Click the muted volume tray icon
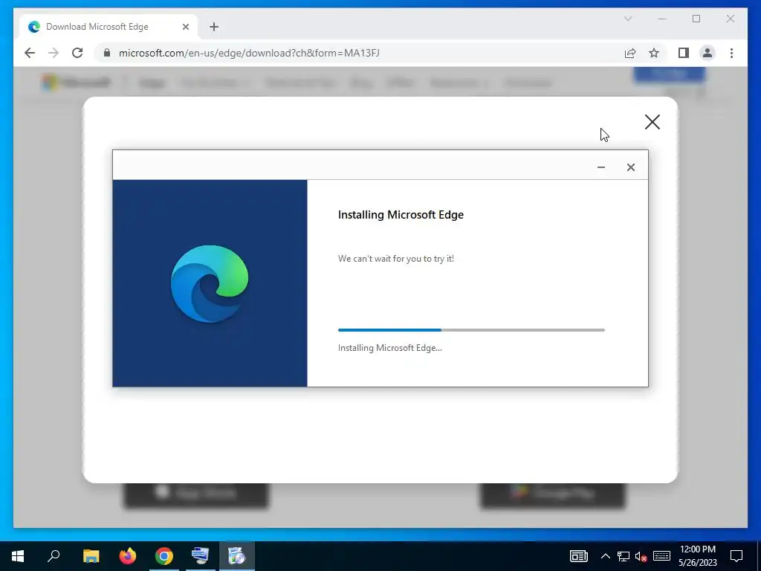The width and height of the screenshot is (761, 571). pos(641,556)
